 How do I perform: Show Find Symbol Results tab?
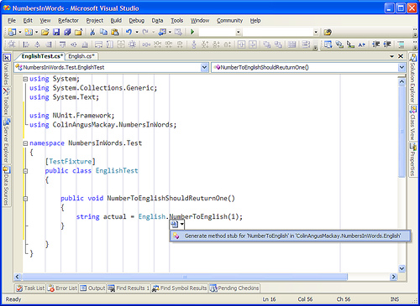tap(180, 288)
